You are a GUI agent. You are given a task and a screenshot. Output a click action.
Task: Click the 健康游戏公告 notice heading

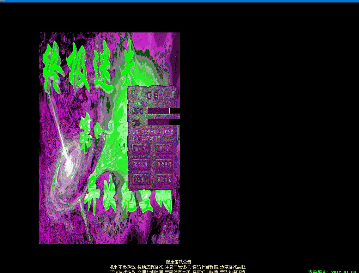click(178, 262)
